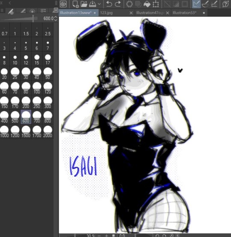Screen dimensions: 231x237
Task: Choose the 120 brush size preset
Action: point(48,88)
